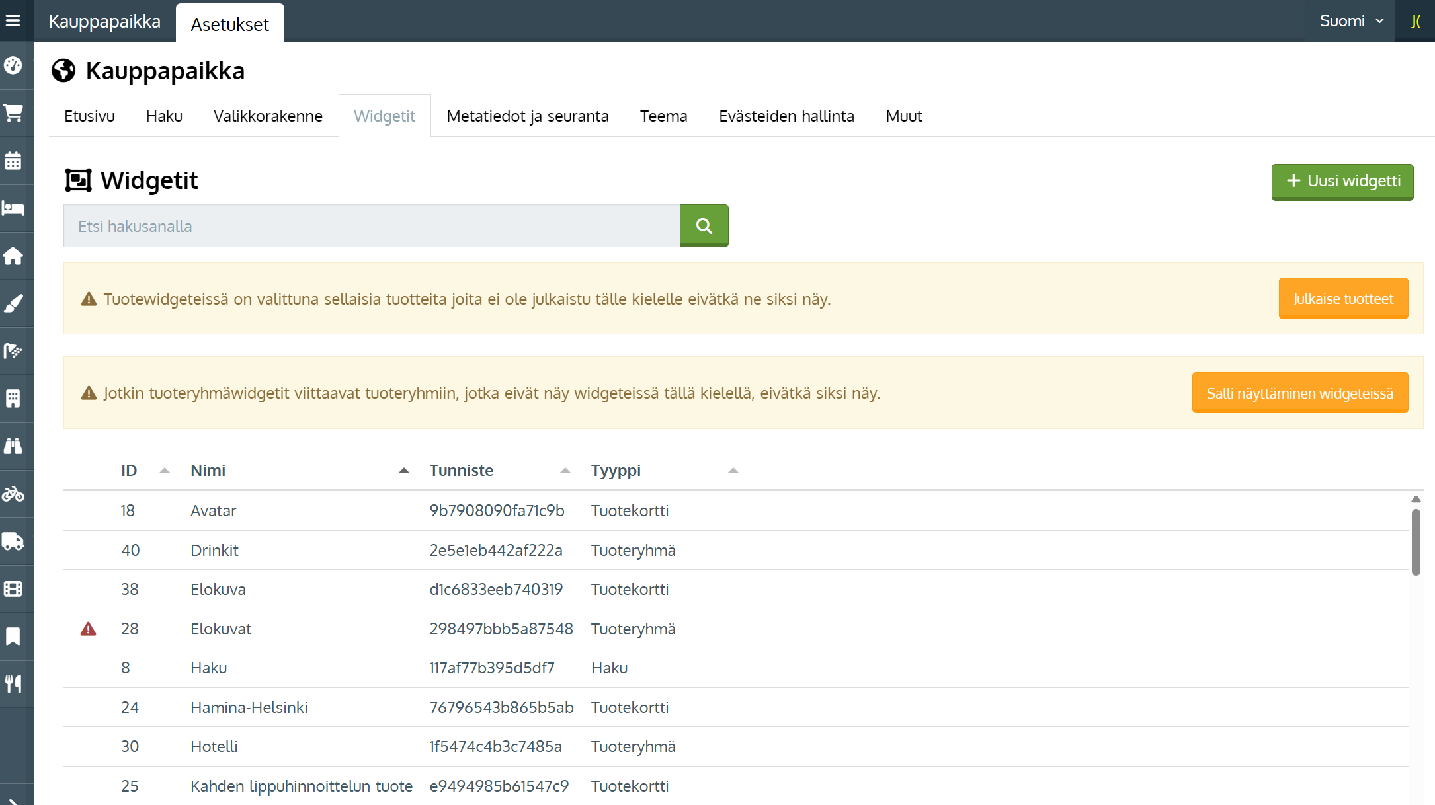This screenshot has width=1435, height=805.
Task: Click identifier d1c6833eeb740319
Action: pyautogui.click(x=496, y=589)
